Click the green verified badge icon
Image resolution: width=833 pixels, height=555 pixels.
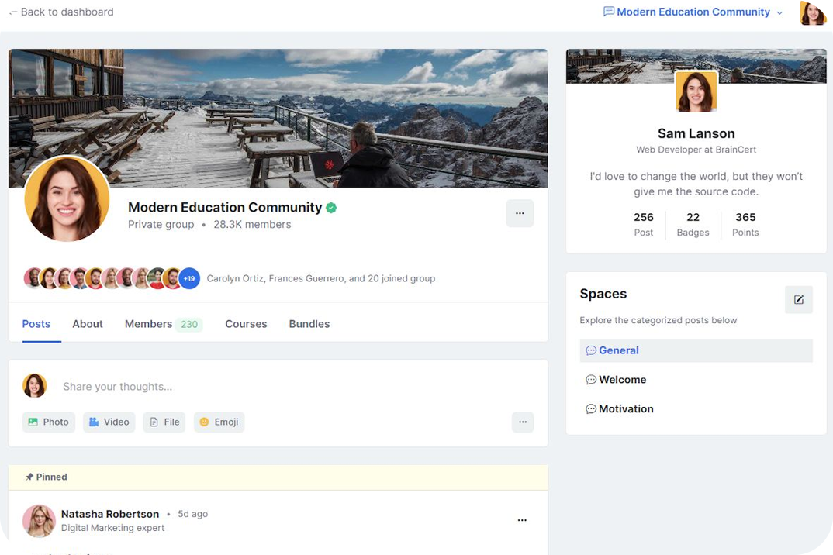click(x=331, y=208)
